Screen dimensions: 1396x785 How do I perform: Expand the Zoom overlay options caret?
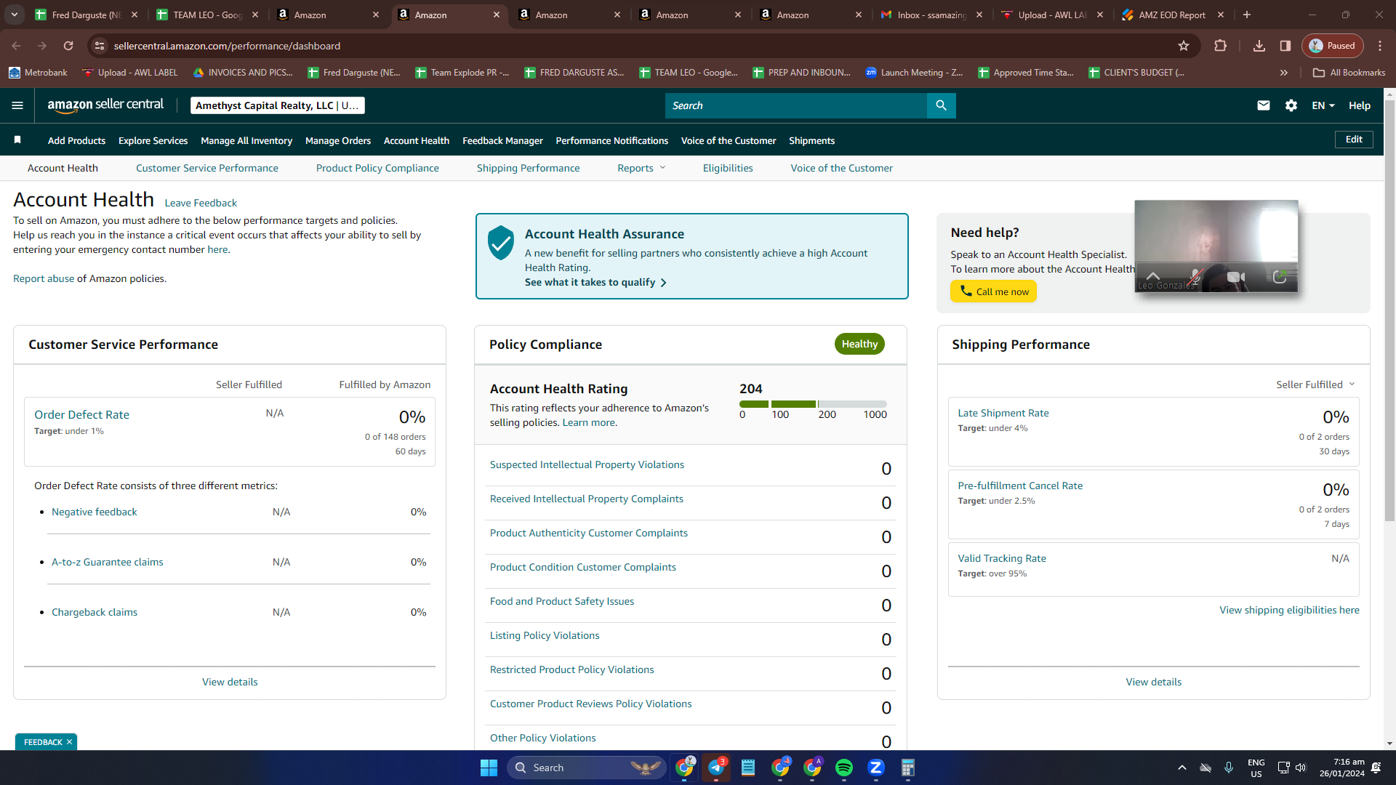click(x=1153, y=275)
